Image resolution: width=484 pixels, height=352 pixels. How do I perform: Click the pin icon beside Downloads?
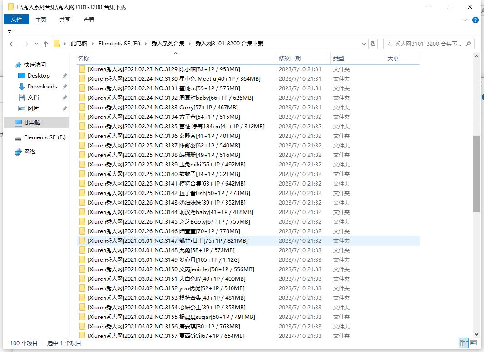[x=64, y=87]
